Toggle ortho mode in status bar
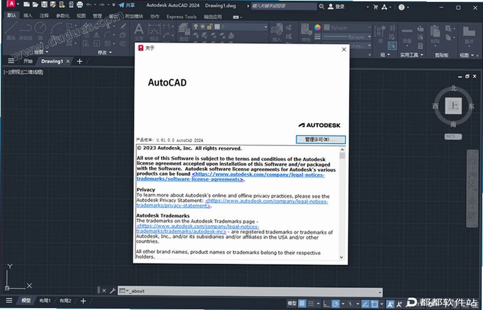 (326, 304)
